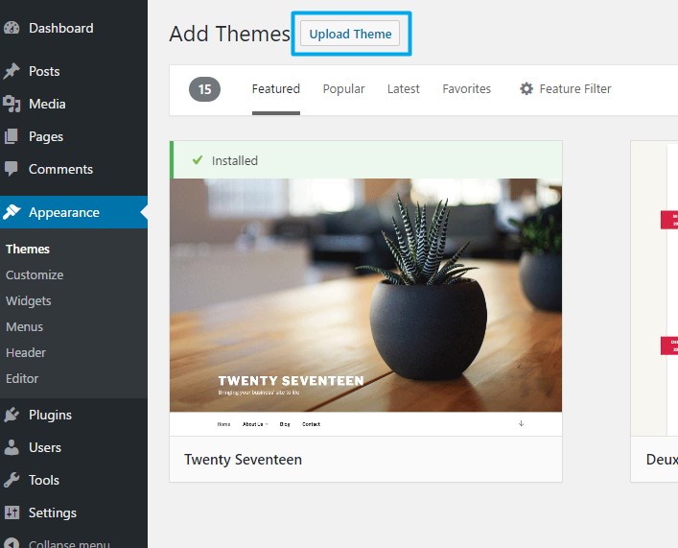The image size is (678, 548).
Task: Click the Twenty Seventeen theme name
Action: (x=243, y=460)
